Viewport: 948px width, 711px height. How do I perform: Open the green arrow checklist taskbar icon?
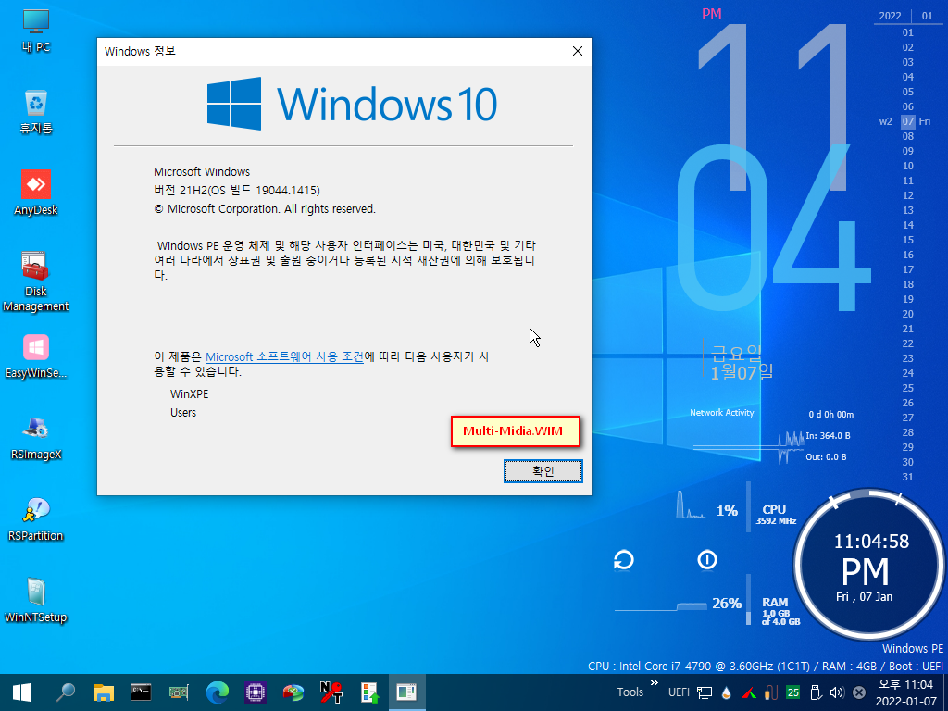click(x=369, y=692)
